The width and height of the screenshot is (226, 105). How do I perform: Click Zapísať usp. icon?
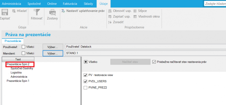pyautogui.click(x=110, y=17)
